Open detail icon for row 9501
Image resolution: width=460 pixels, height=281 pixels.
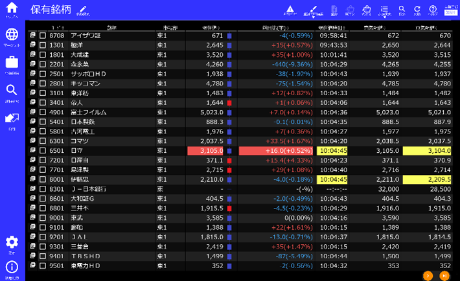tap(32, 265)
